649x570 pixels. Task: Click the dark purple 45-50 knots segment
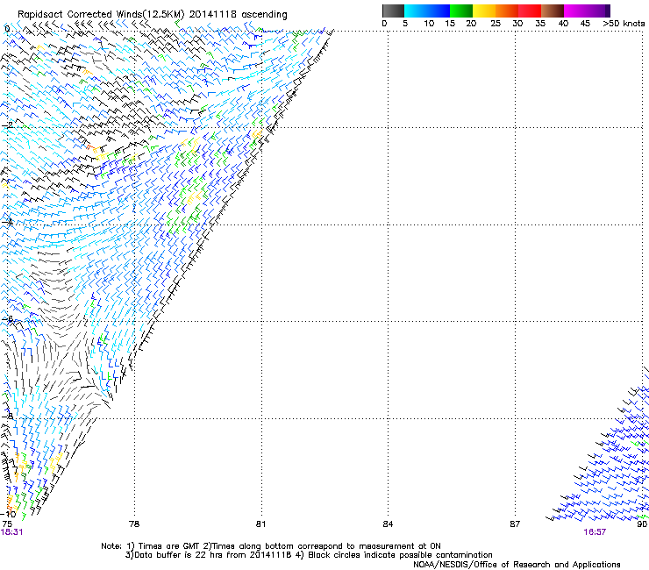[x=598, y=11]
